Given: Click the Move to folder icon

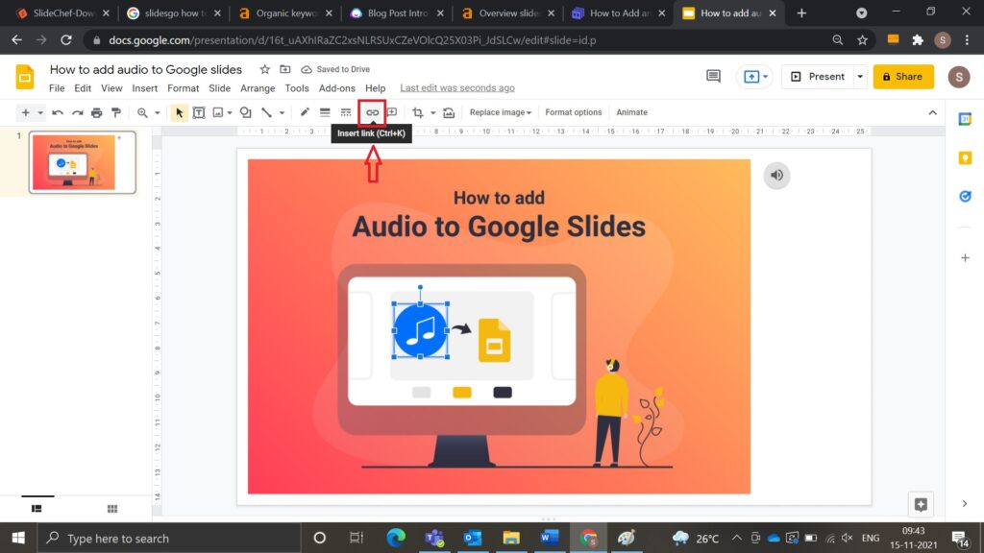Looking at the screenshot, I should [284, 69].
